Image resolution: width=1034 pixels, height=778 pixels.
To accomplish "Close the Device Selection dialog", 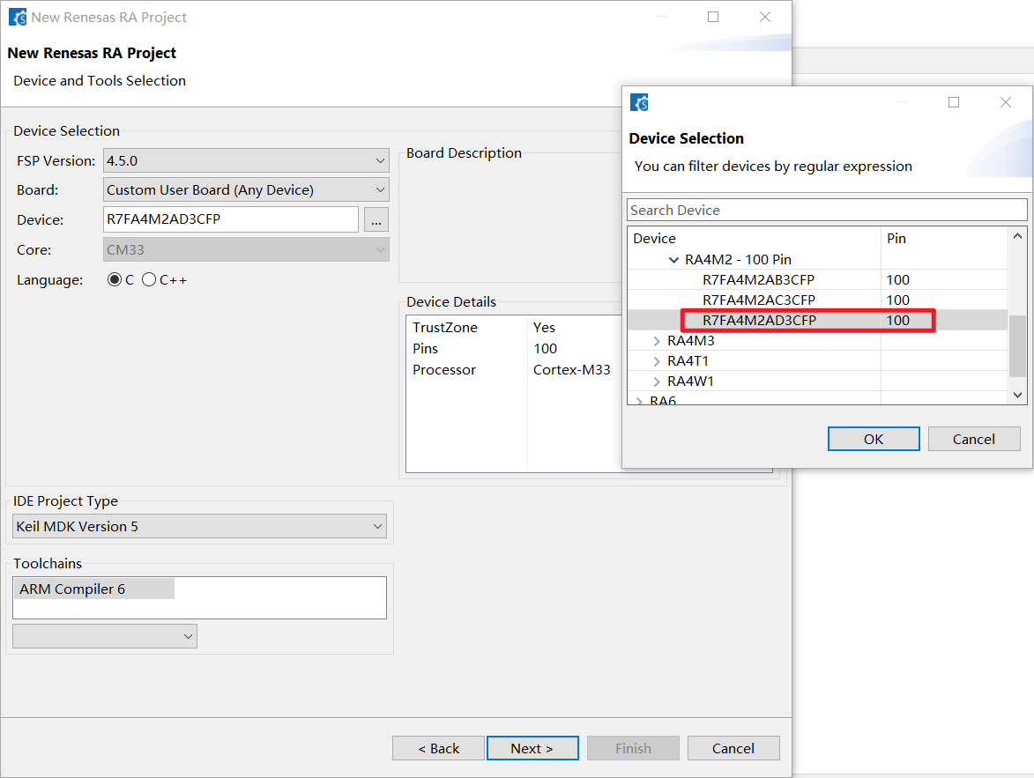I will point(1005,102).
